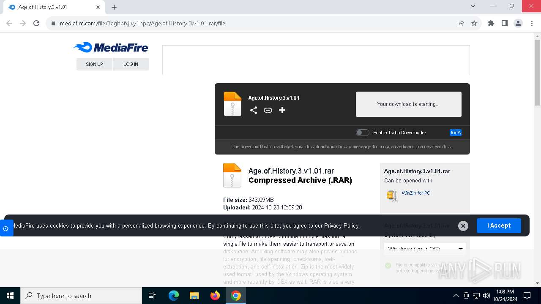Screen dimensions: 541x304
Task: Click the file name Age.of.History.3.v1.01.rar heading
Action: pyautogui.click(x=291, y=171)
